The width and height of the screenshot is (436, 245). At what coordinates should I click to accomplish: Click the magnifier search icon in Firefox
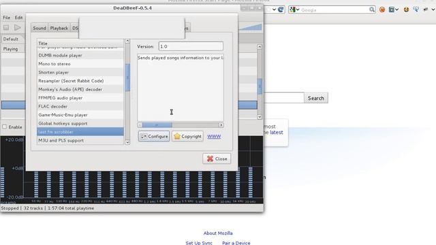coord(372,10)
